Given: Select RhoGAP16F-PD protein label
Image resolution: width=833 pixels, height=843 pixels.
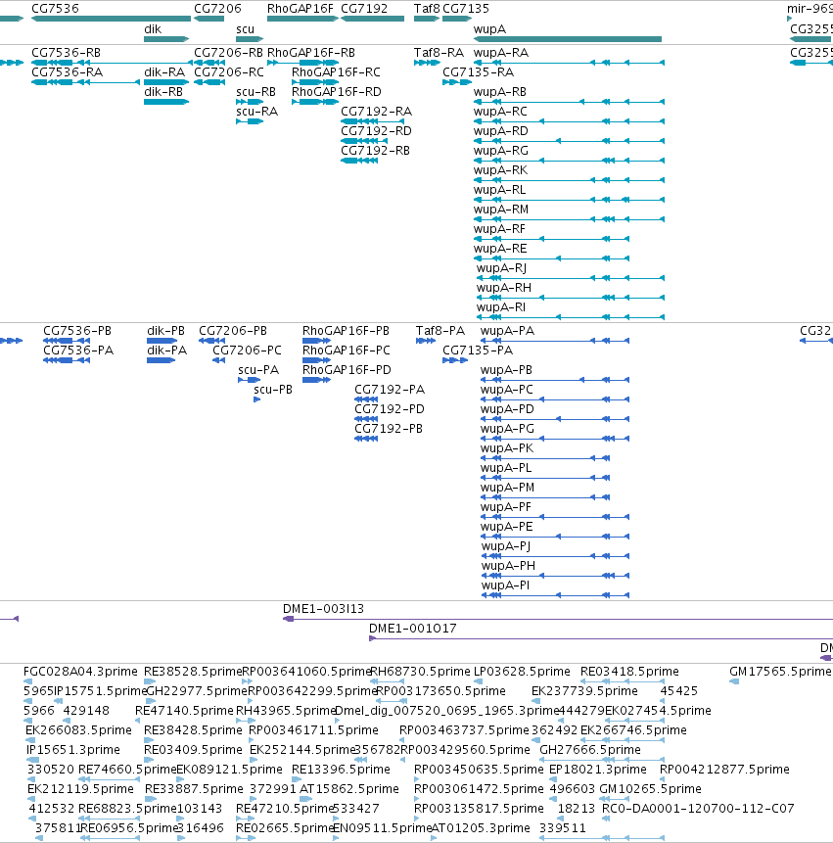Looking at the screenshot, I should [x=347, y=370].
